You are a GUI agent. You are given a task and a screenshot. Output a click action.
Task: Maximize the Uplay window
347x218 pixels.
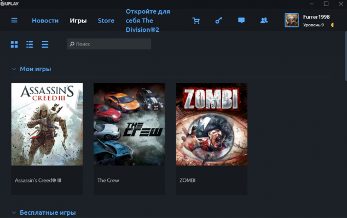click(326, 4)
